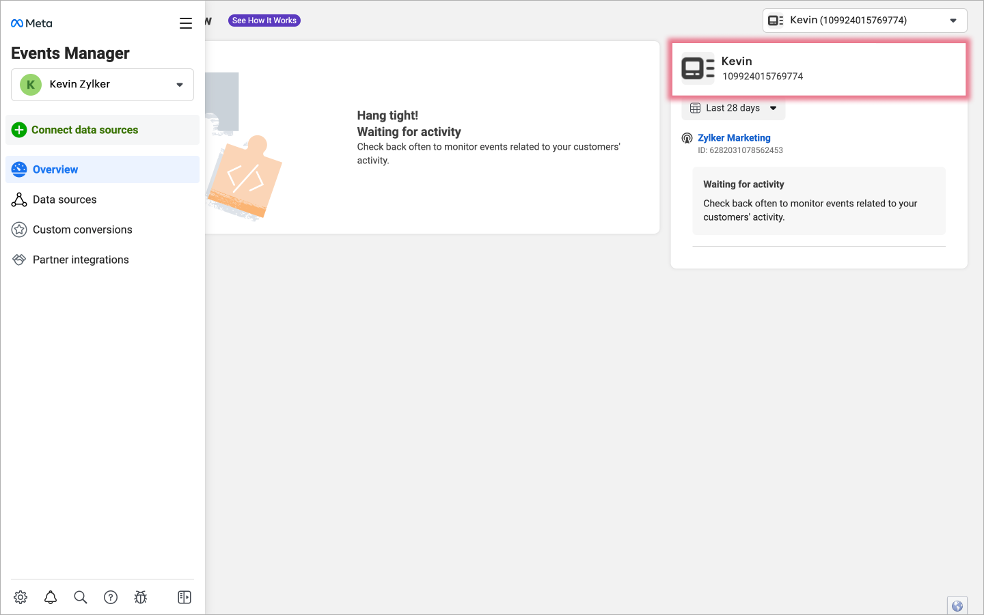Toggle the hamburger menu icon
The width and height of the screenshot is (984, 615).
pyautogui.click(x=186, y=23)
